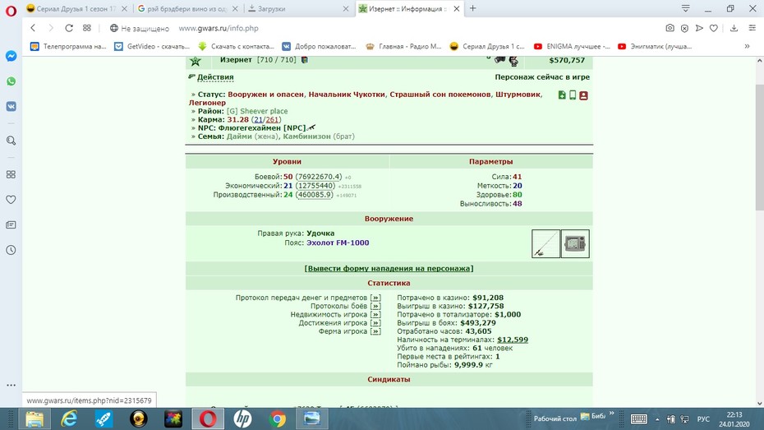The height and width of the screenshot is (430, 764).
Task: Open Главная - Радио bookmark
Action: (404, 46)
